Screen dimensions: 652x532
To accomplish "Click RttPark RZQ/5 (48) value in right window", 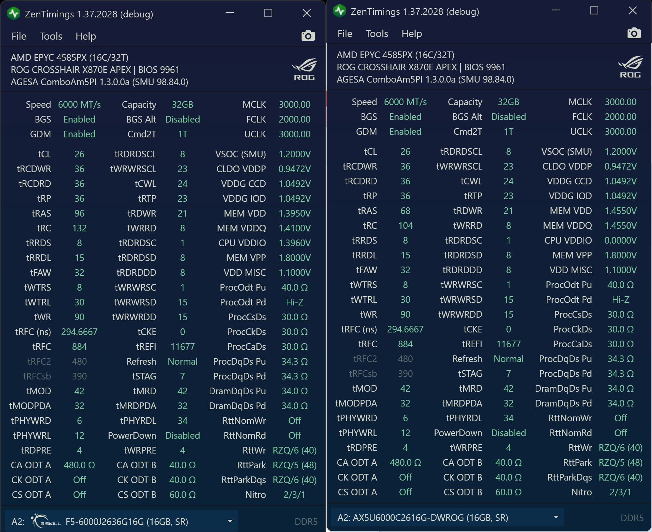I will pos(621,463).
